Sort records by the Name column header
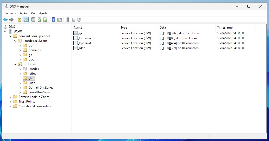269x141 pixels. click(96, 28)
